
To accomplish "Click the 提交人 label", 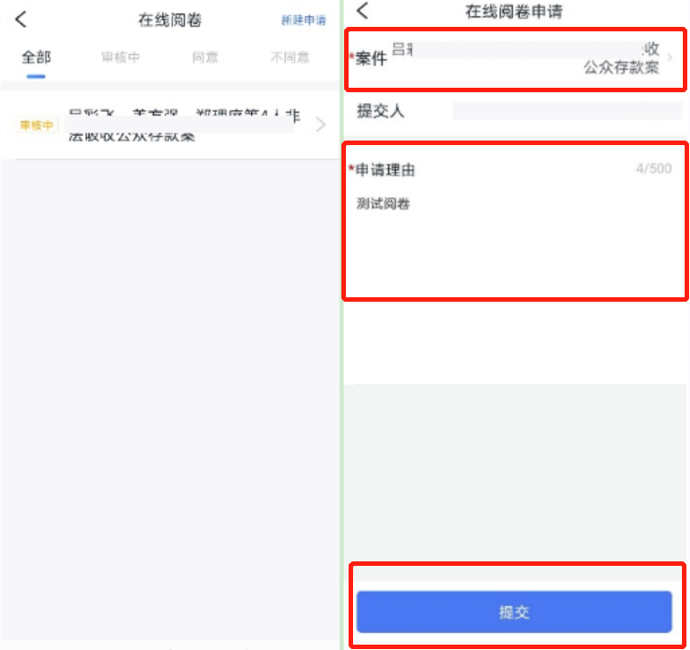I will click(x=381, y=111).
